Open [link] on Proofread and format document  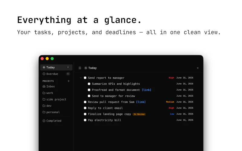[x=146, y=90]
